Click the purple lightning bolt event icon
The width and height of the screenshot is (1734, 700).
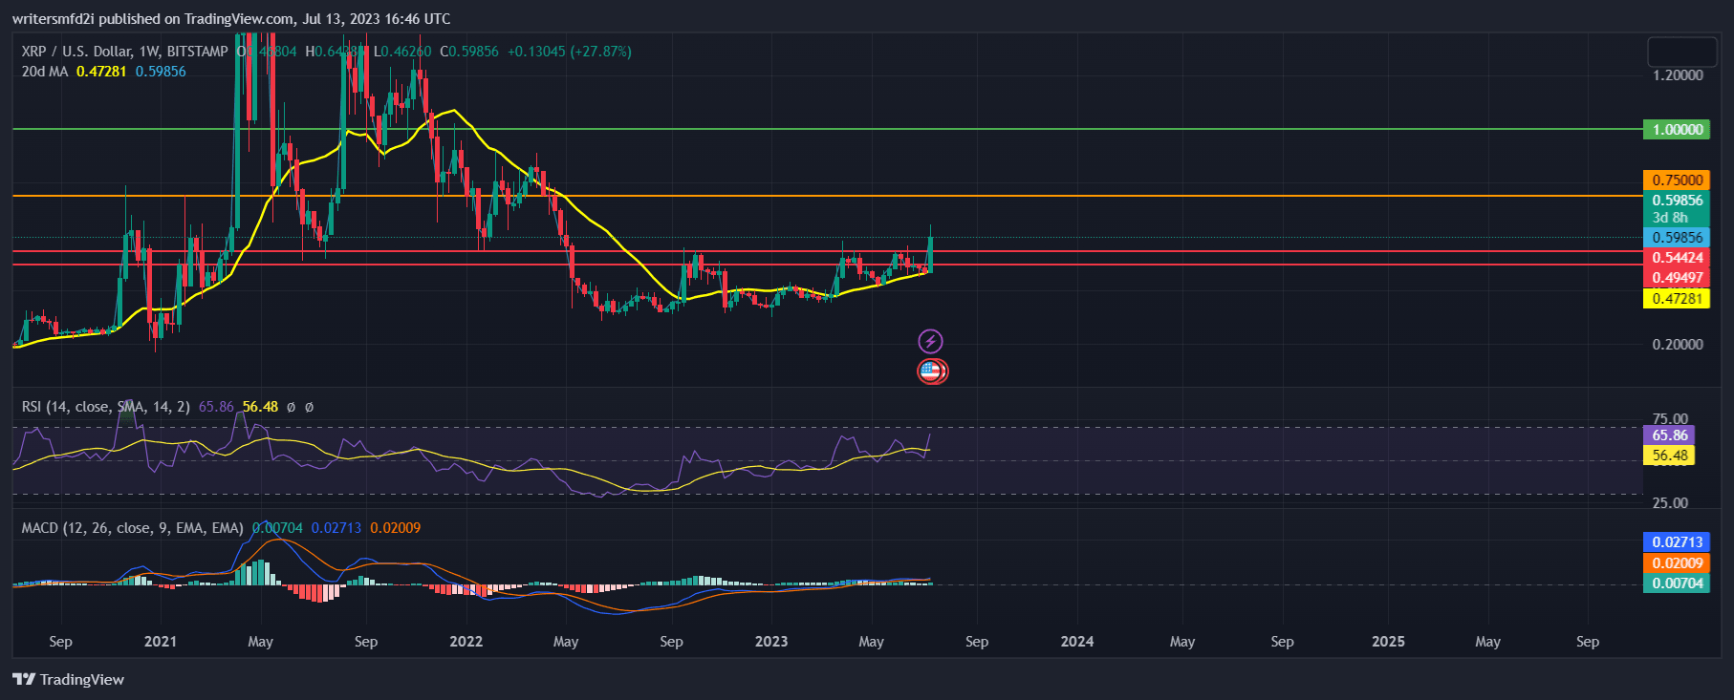coord(930,341)
